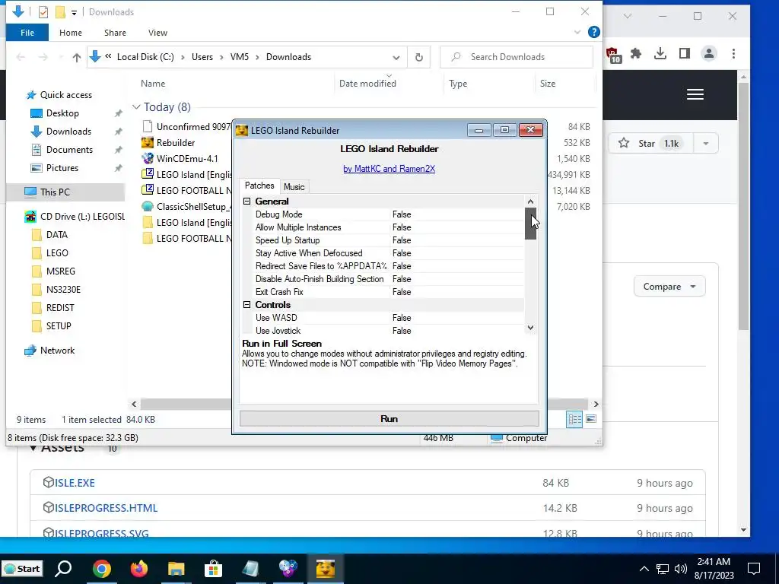Open Pictures in the navigation pane
The image size is (779, 584).
click(x=62, y=168)
